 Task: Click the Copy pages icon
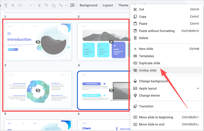(x=135, y=17)
